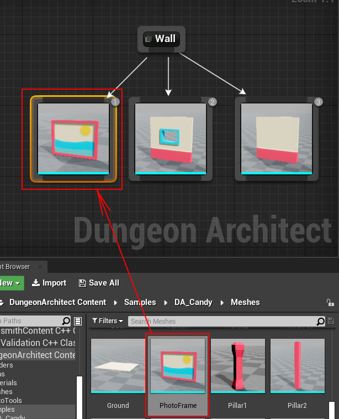Click the paths search magnifier icon
This screenshot has width=339, height=419.
point(66,320)
